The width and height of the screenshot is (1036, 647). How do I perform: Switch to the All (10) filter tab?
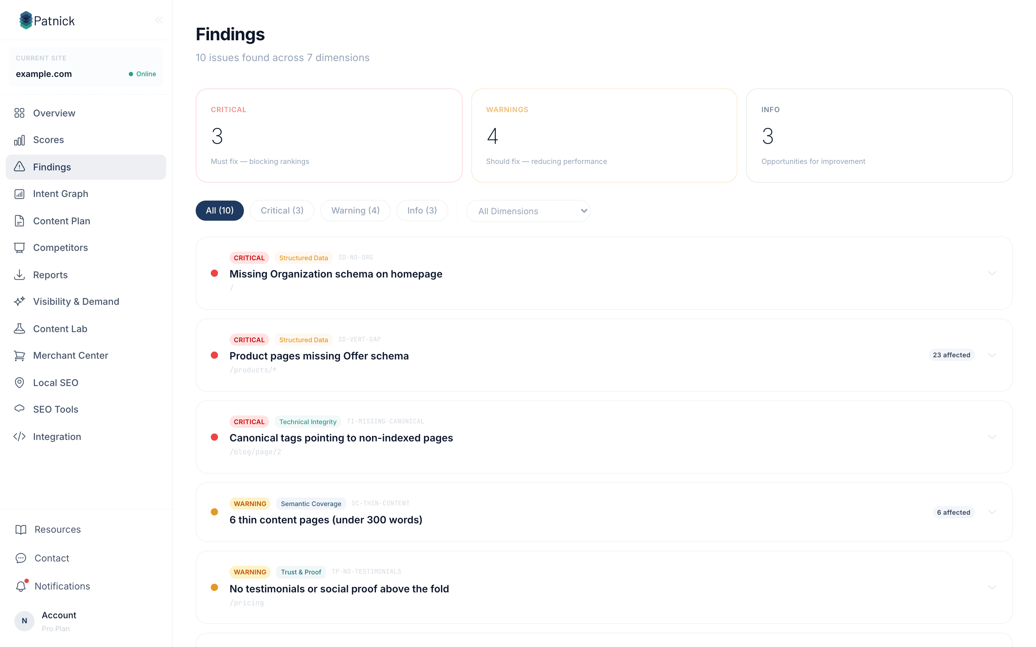click(x=219, y=211)
